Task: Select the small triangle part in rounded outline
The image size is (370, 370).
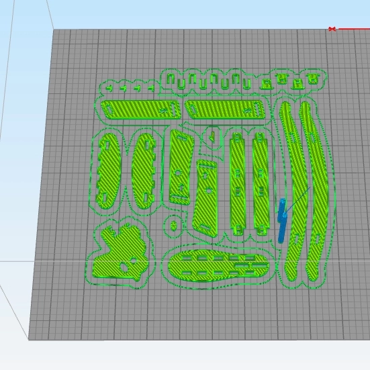Action: click(x=212, y=136)
